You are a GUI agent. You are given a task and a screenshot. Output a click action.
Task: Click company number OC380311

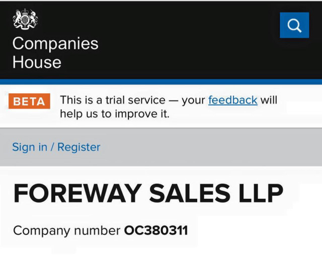pos(156,231)
